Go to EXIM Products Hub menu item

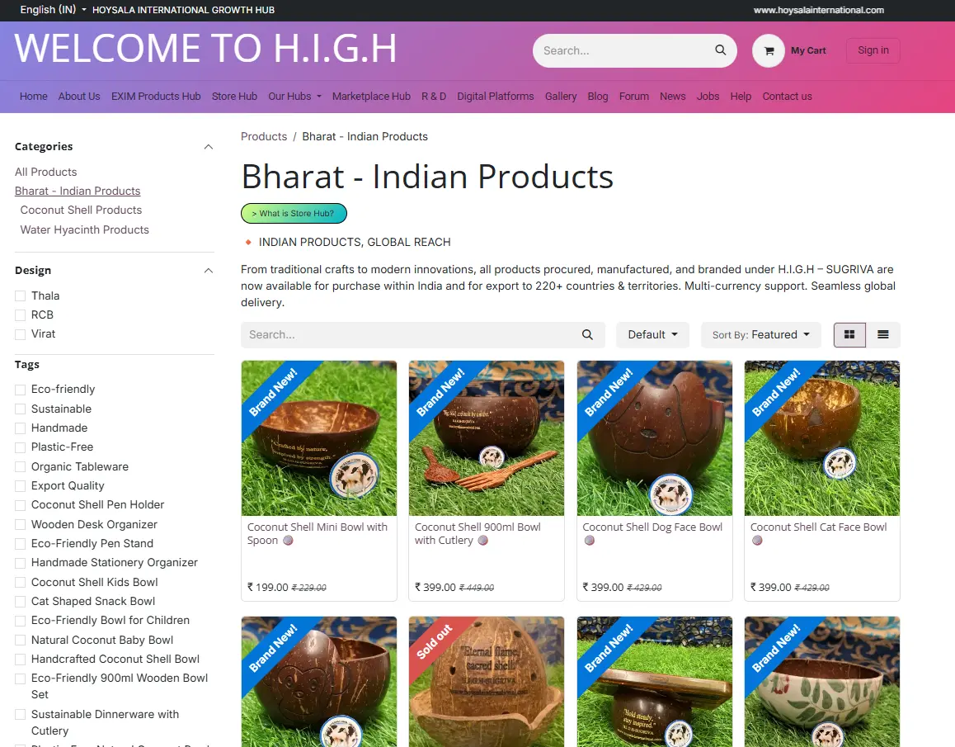coord(156,97)
